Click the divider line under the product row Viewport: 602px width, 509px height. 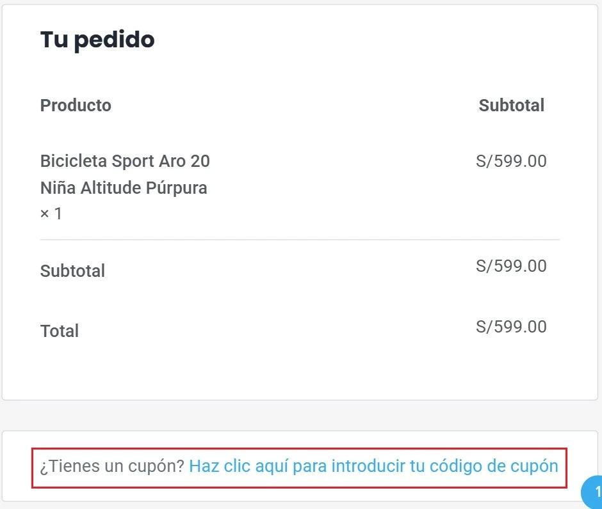pos(301,239)
